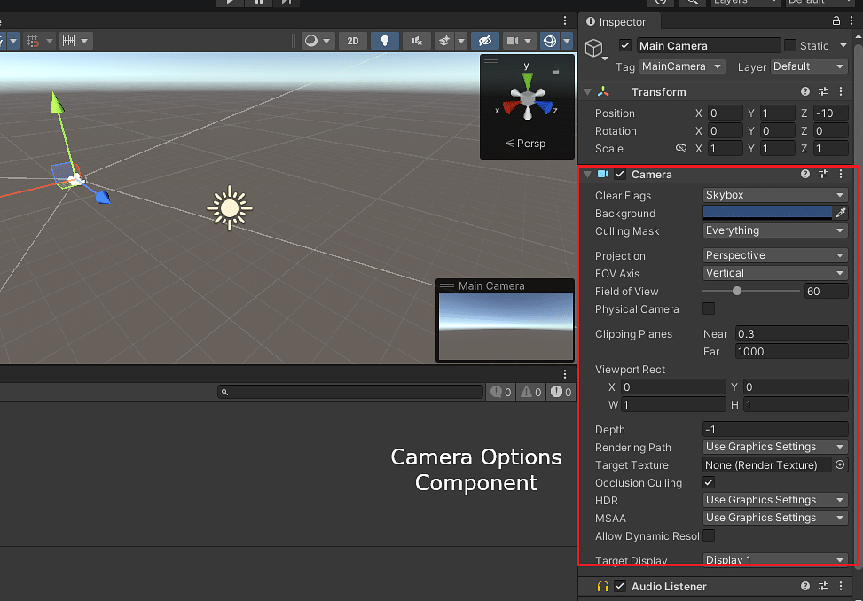Open Audio Listener three-dot menu
This screenshot has width=863, height=601.
[x=841, y=586]
